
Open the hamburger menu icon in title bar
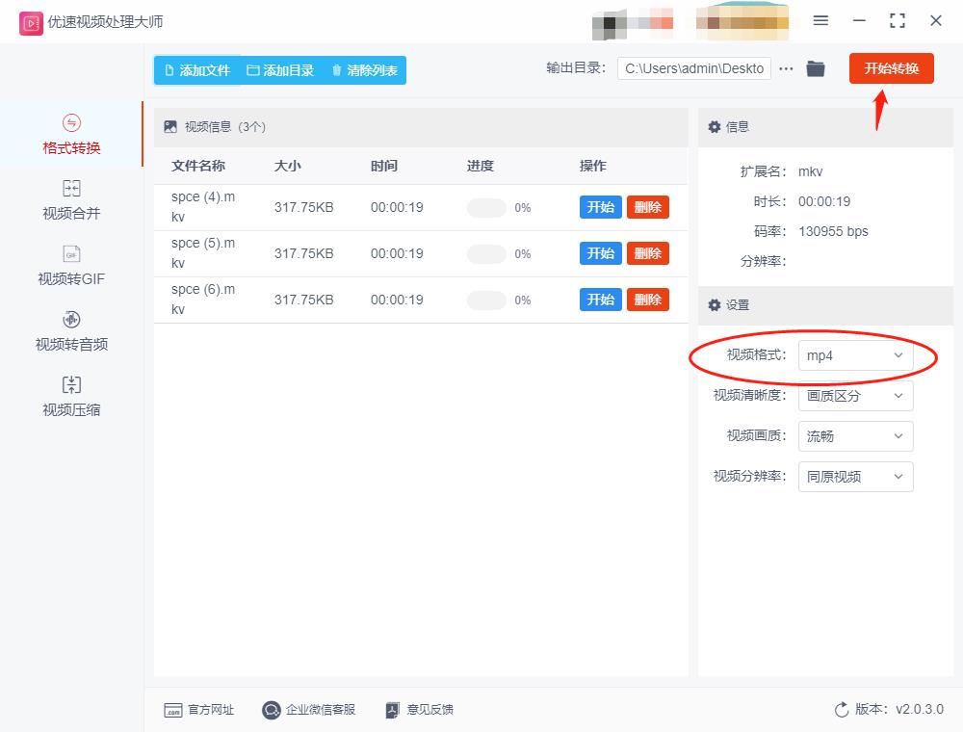pyautogui.click(x=820, y=21)
